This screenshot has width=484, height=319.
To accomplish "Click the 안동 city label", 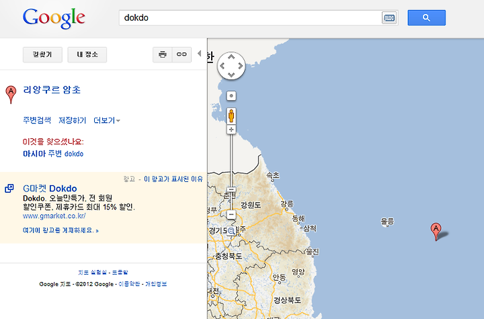I will click(280, 277).
